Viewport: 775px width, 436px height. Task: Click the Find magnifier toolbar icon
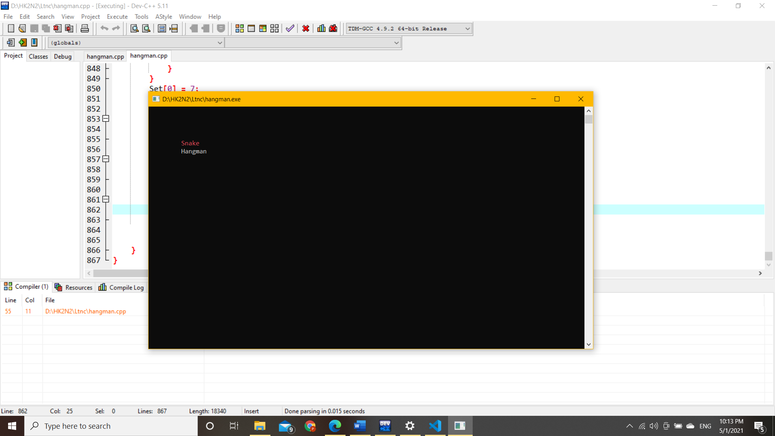[x=134, y=28]
